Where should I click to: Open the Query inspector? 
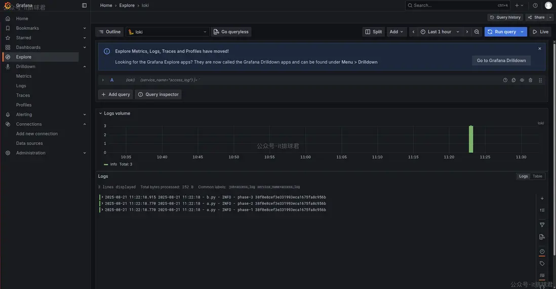pyautogui.click(x=158, y=94)
